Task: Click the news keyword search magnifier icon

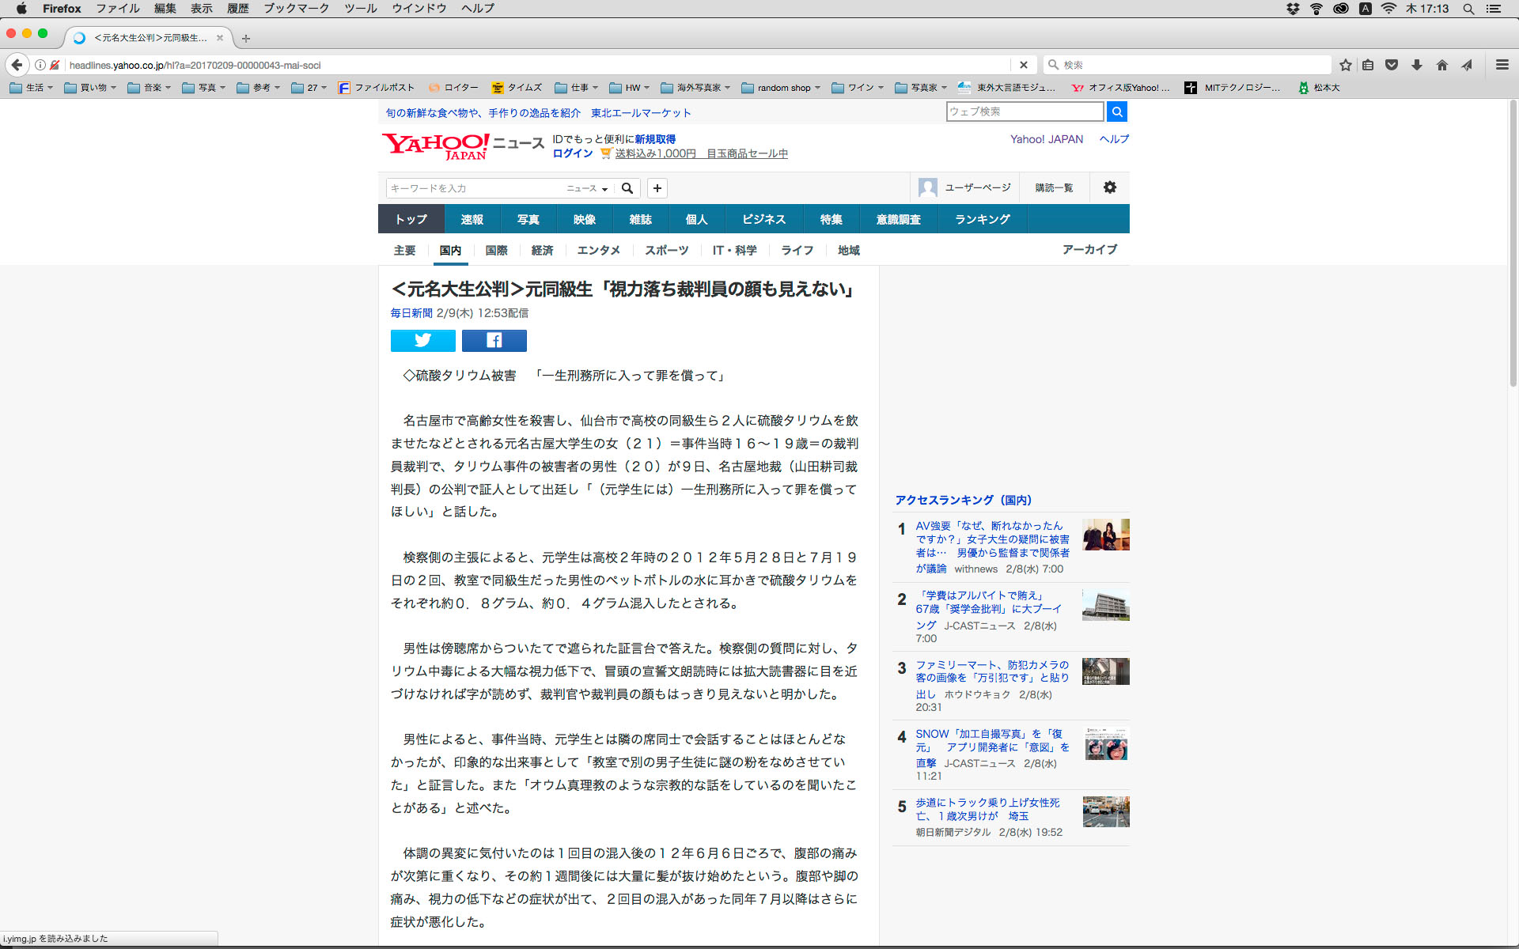Action: pyautogui.click(x=627, y=188)
